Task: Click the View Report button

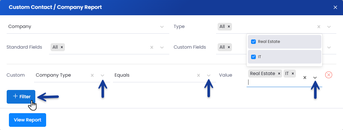Action: click(x=27, y=120)
